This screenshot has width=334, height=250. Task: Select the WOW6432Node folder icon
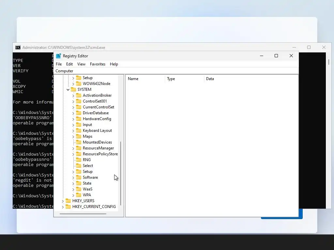(x=79, y=84)
